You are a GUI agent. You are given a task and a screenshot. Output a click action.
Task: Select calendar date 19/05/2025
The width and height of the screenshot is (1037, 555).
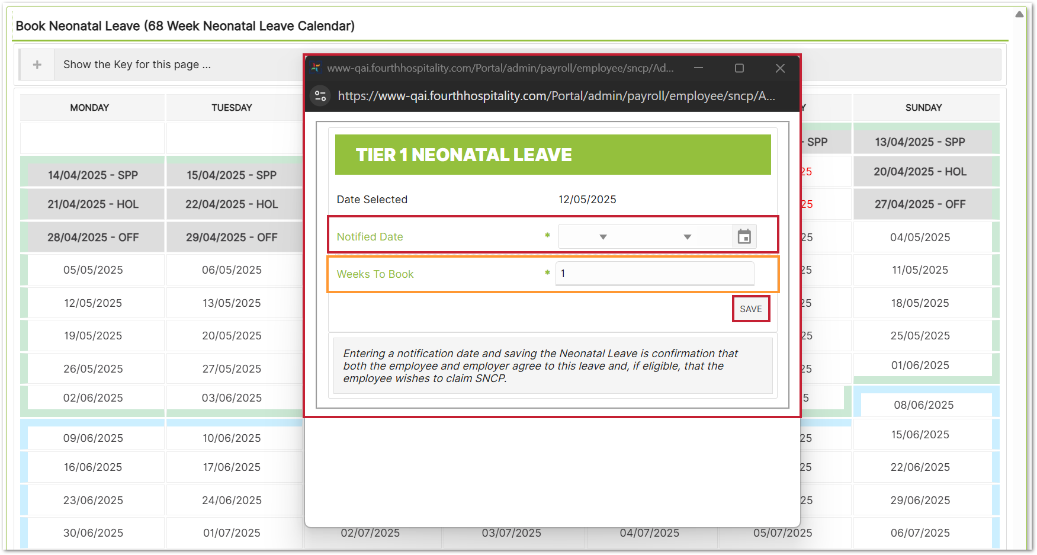click(93, 336)
